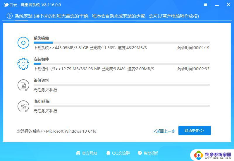The image size is (234, 161).
Task: Click the 备份系统 empty progress bar
Action: (122, 106)
